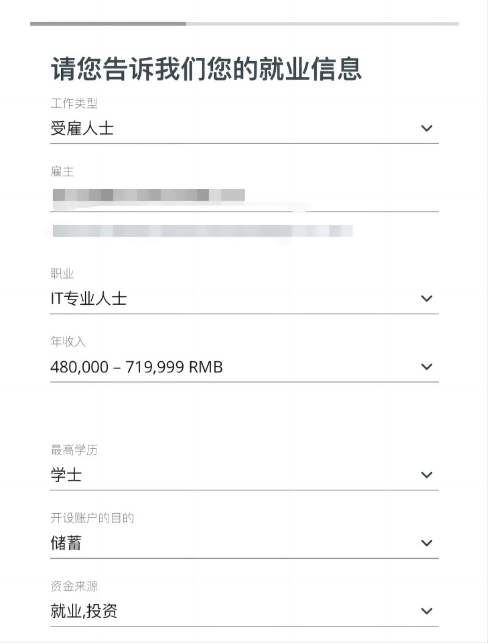Click the chevron next to IT专业人士

[x=426, y=298]
